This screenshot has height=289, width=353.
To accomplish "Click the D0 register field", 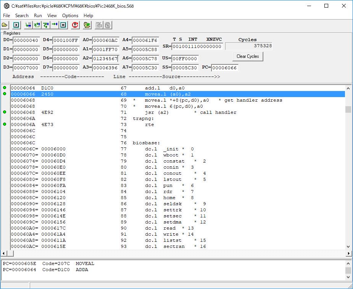I will (x=26, y=40).
